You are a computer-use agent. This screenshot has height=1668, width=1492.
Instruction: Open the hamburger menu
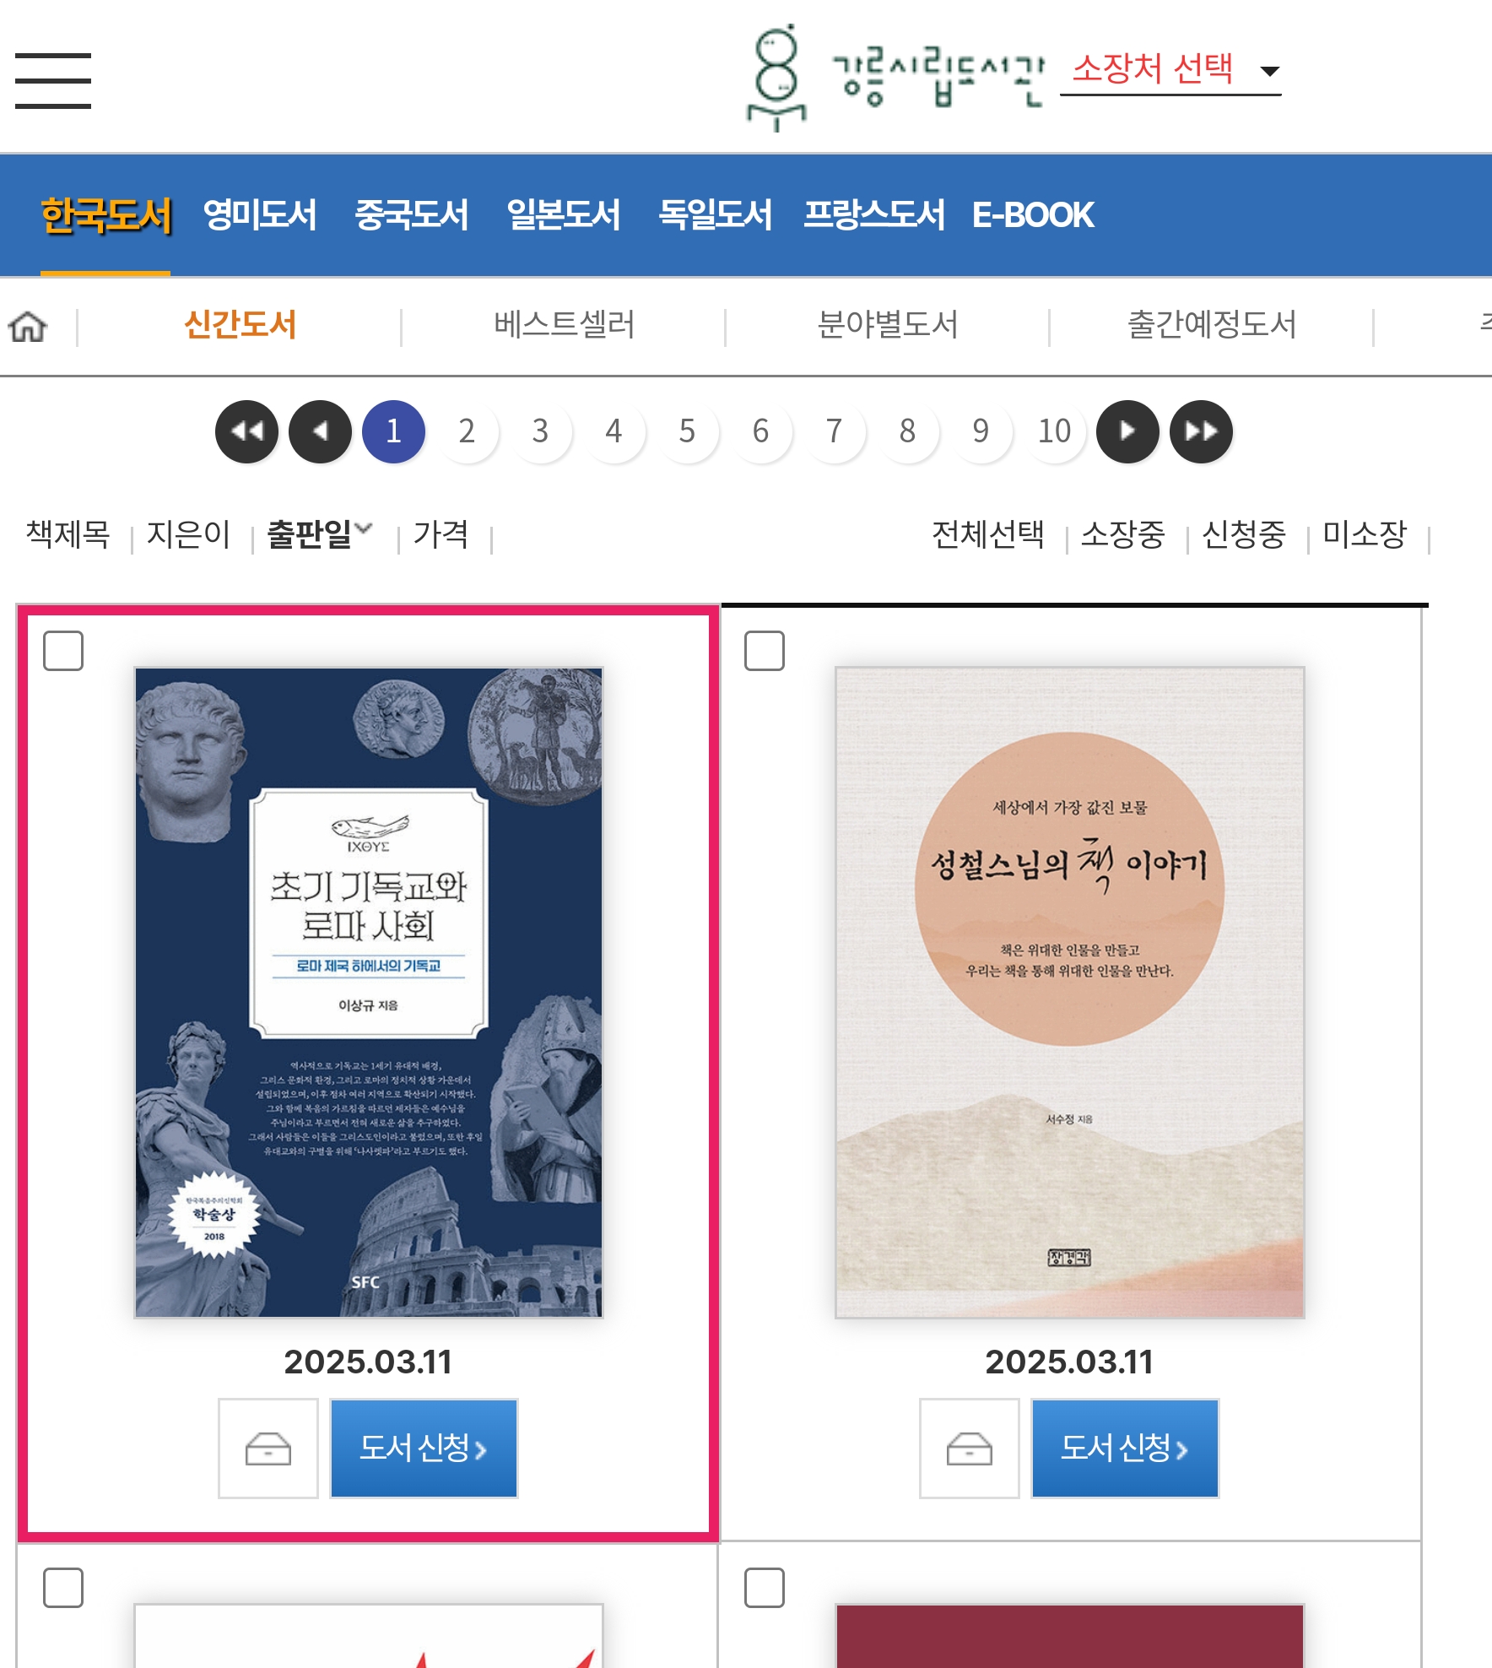click(52, 81)
